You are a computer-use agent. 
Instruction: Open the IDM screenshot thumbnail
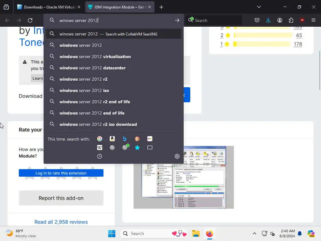[x=184, y=177]
